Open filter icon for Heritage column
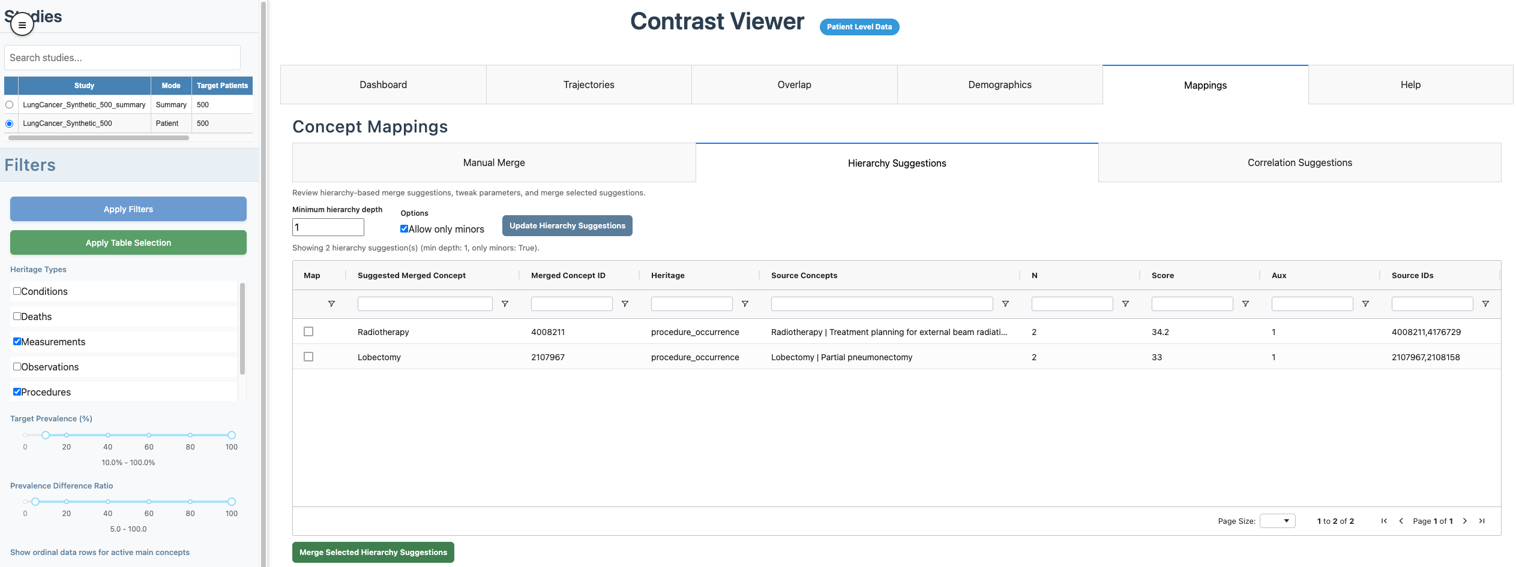 (745, 304)
